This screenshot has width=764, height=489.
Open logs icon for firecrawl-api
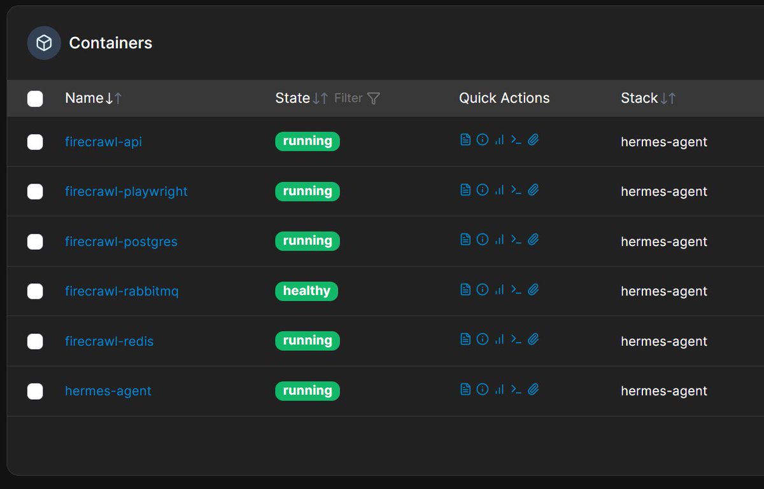(465, 140)
